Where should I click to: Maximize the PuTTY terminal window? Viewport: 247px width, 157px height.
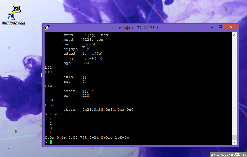(x=220, y=27)
